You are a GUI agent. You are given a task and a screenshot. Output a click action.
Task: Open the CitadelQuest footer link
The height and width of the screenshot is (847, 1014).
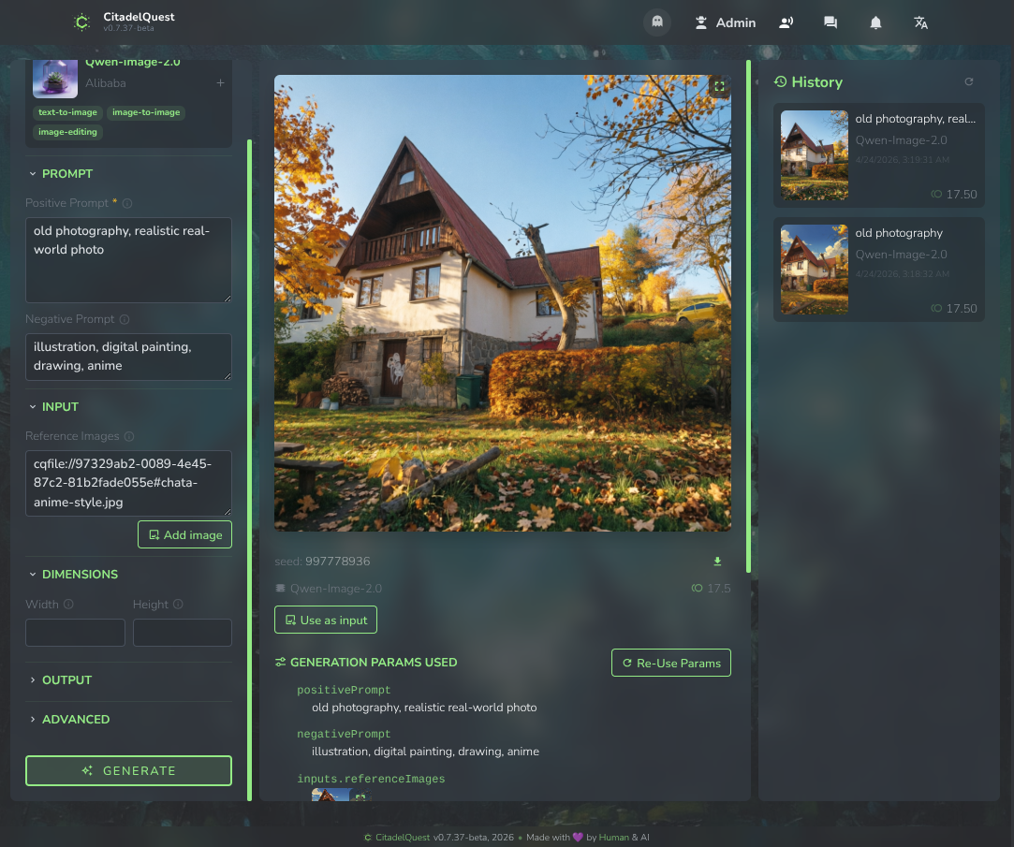403,838
